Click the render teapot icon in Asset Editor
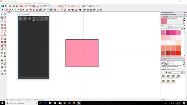Viewport: 187px width, 105px height. (42, 19)
